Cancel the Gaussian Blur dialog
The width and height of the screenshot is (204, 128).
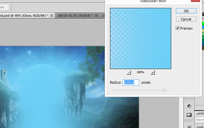(186, 19)
